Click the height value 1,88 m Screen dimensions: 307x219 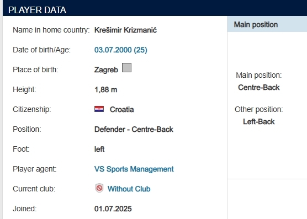point(105,90)
